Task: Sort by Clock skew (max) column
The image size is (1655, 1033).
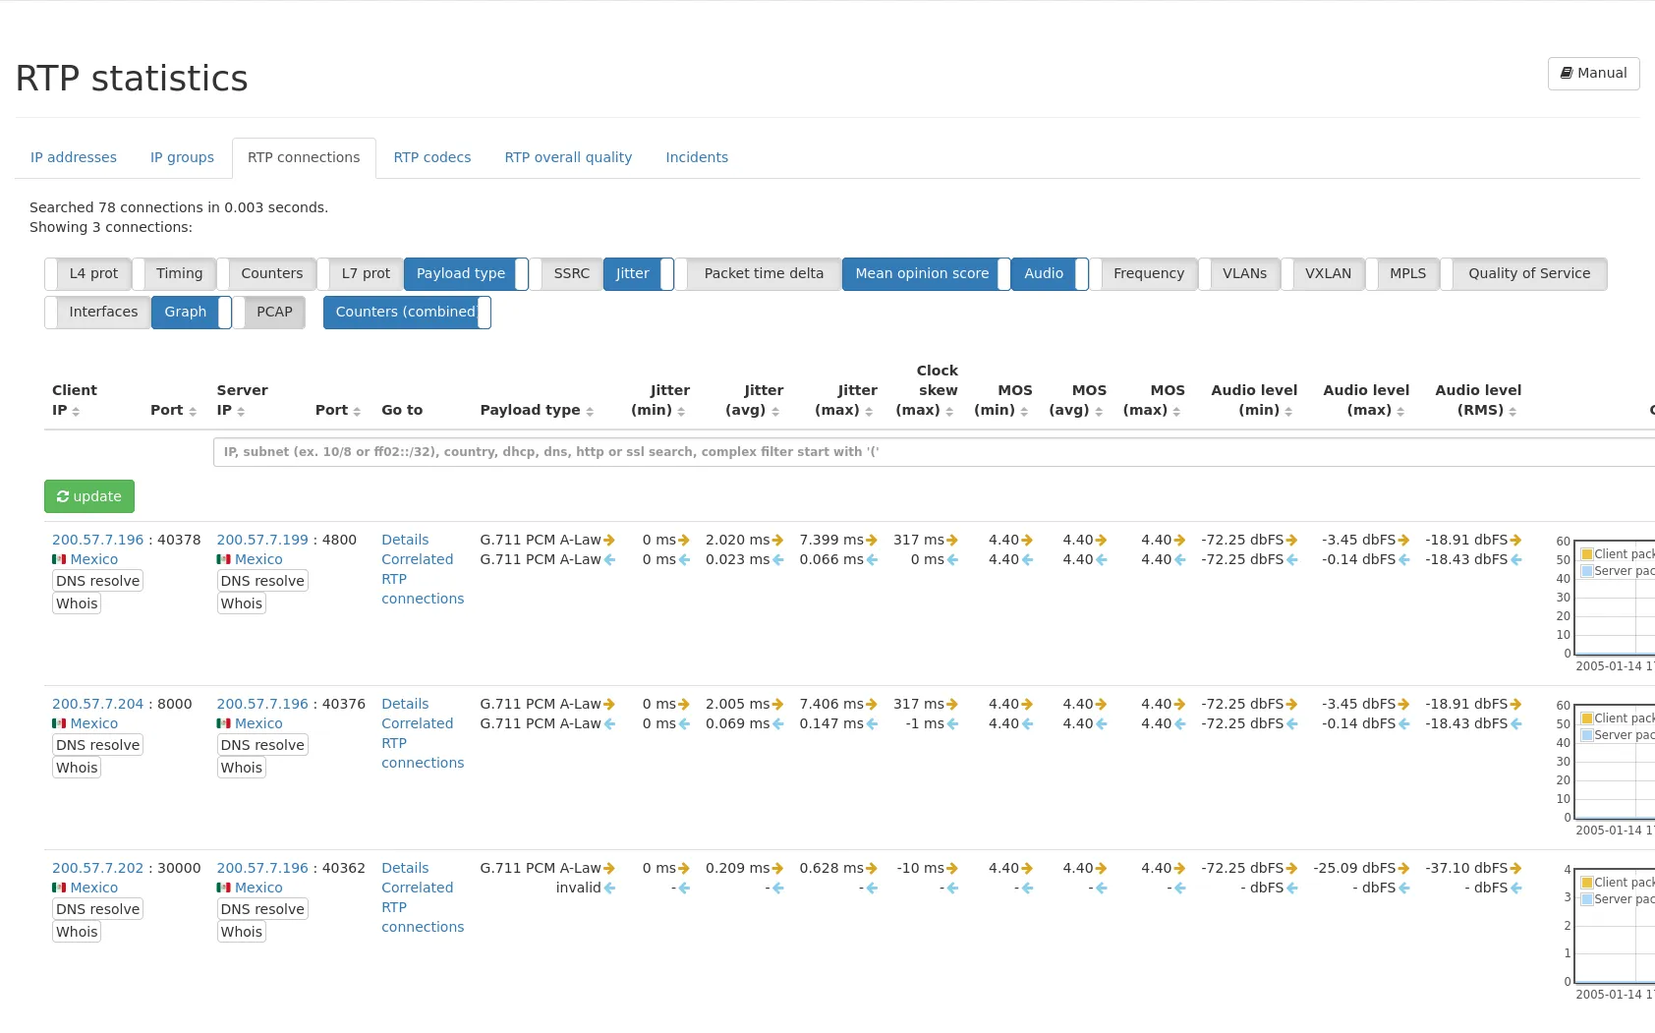Action: click(x=949, y=412)
